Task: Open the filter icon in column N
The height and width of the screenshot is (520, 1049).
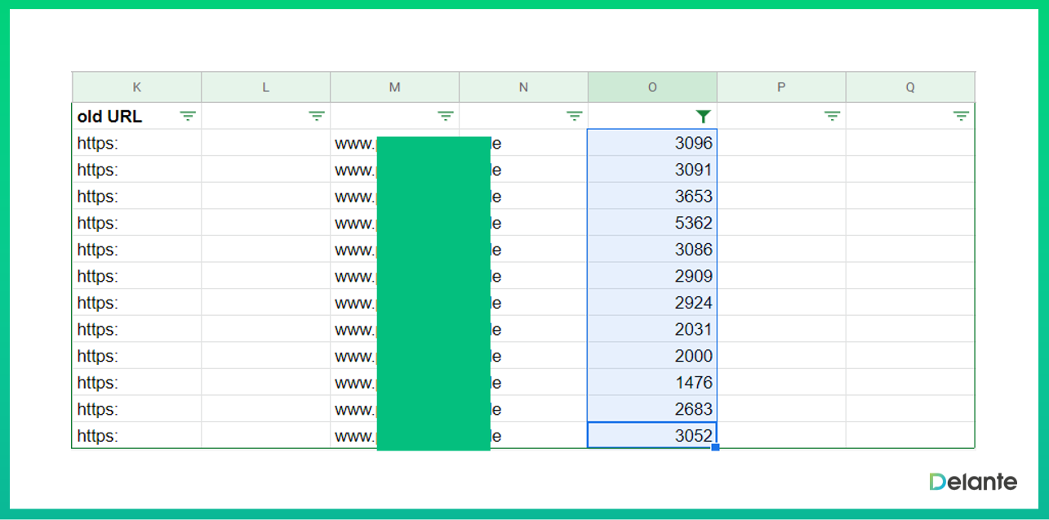Action: (575, 117)
